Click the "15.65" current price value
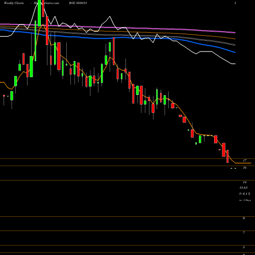The image size is (255, 255). pos(243,188)
